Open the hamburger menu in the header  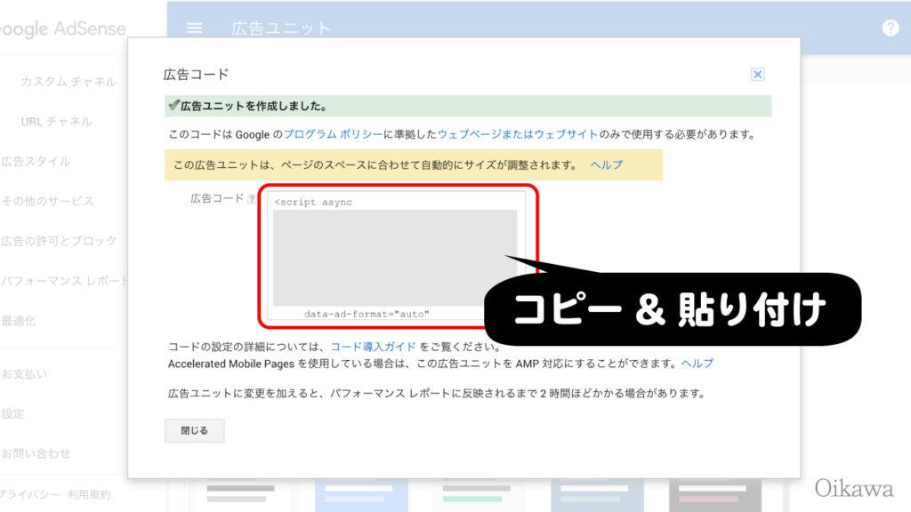194,28
